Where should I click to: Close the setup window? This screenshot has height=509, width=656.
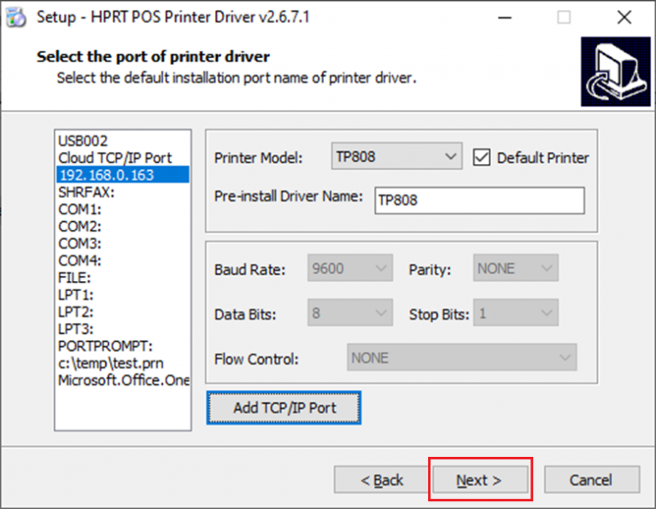pyautogui.click(x=624, y=18)
